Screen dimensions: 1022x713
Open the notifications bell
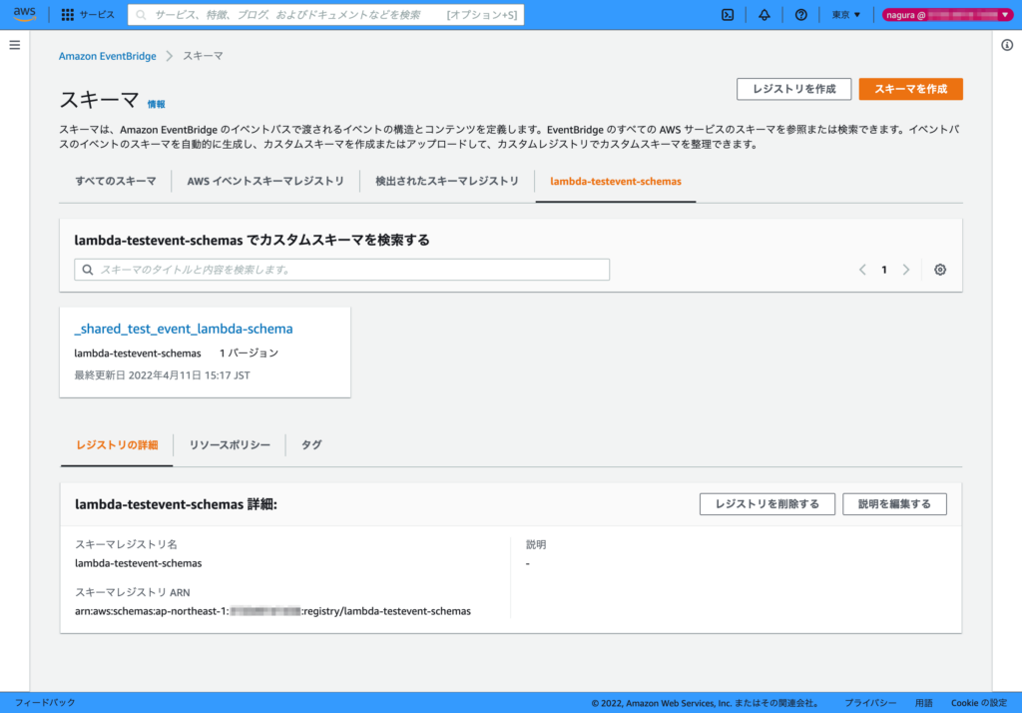click(764, 15)
